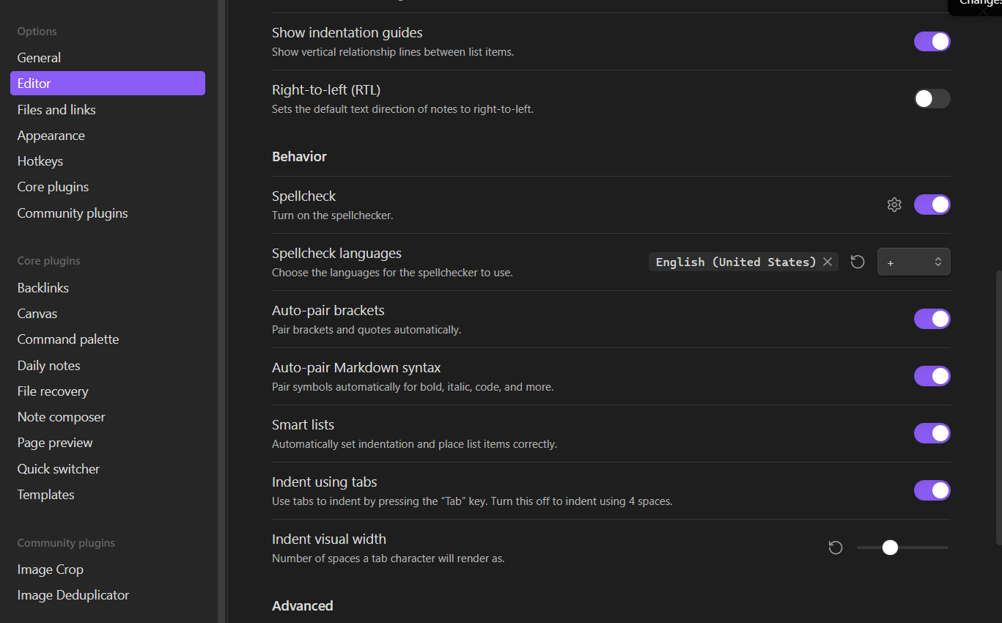Turn off Indent using tabs
Screen dimensions: 1002x623
(932, 490)
